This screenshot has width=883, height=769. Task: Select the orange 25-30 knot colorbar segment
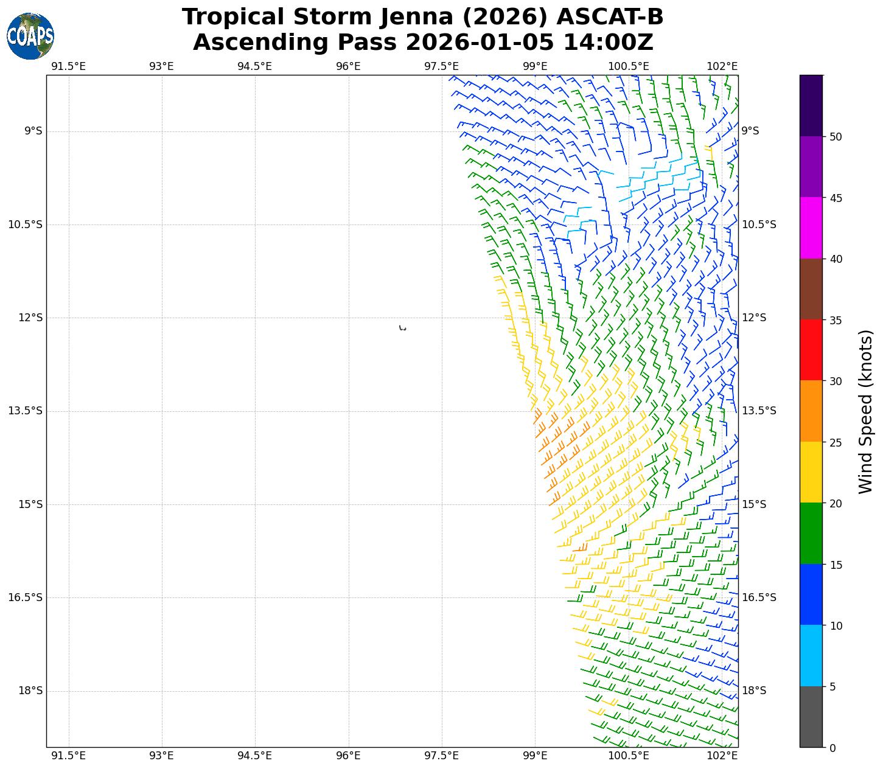811,411
